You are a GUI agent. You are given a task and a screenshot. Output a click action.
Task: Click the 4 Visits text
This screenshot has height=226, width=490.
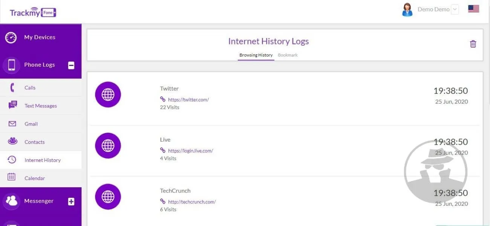168,158
